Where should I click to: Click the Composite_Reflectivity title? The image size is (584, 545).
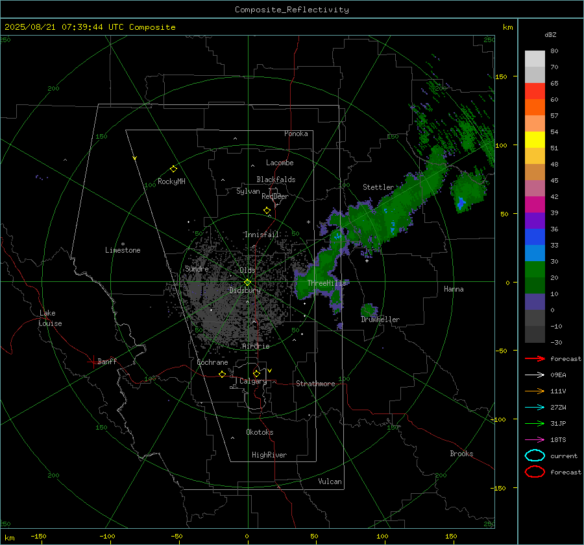(x=292, y=10)
